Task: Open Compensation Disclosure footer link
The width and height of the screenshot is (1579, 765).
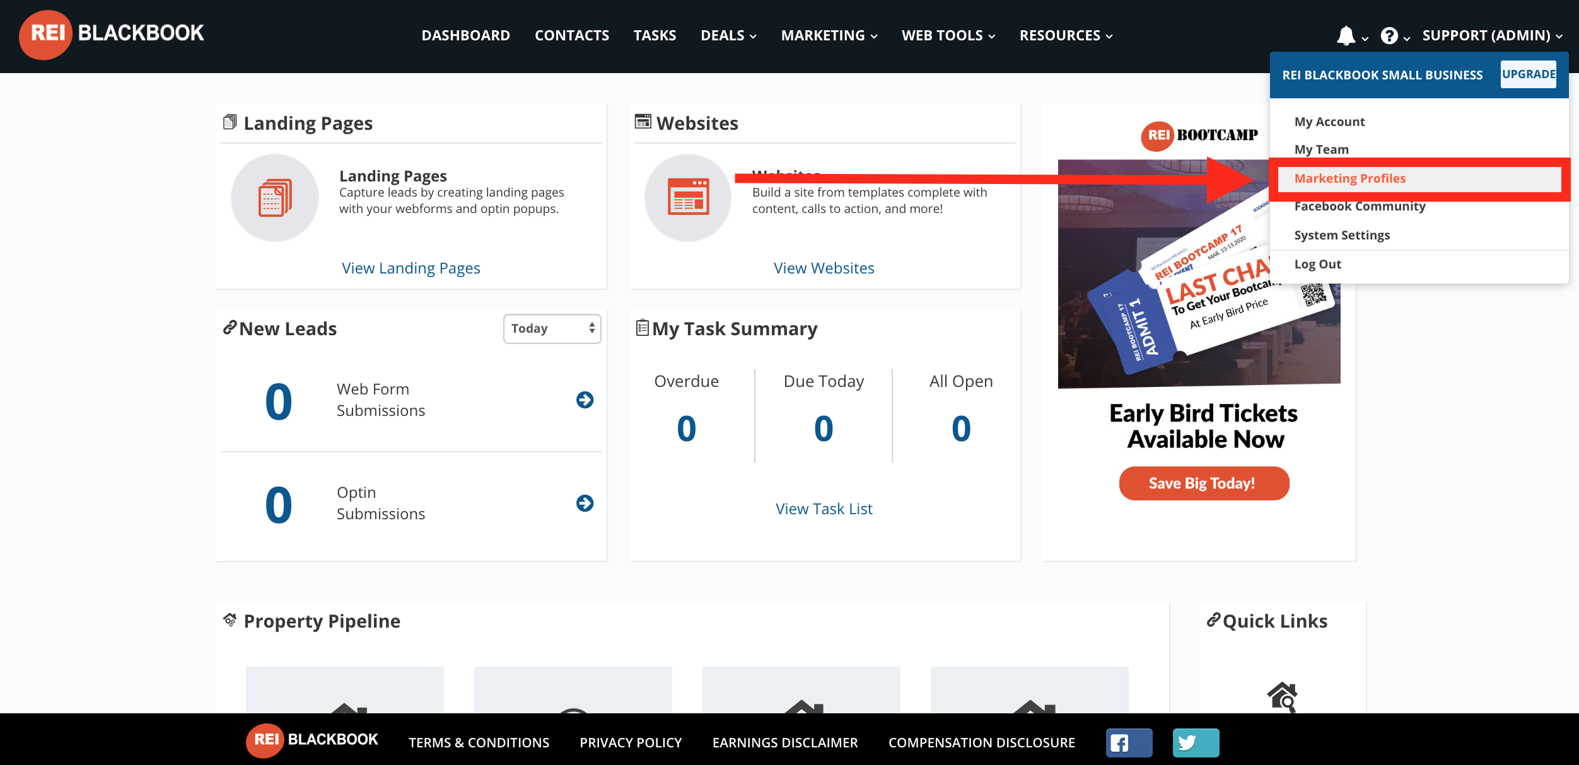Action: click(982, 743)
